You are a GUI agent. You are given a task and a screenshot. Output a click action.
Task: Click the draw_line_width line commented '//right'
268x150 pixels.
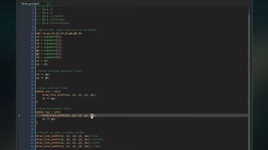click(69, 146)
